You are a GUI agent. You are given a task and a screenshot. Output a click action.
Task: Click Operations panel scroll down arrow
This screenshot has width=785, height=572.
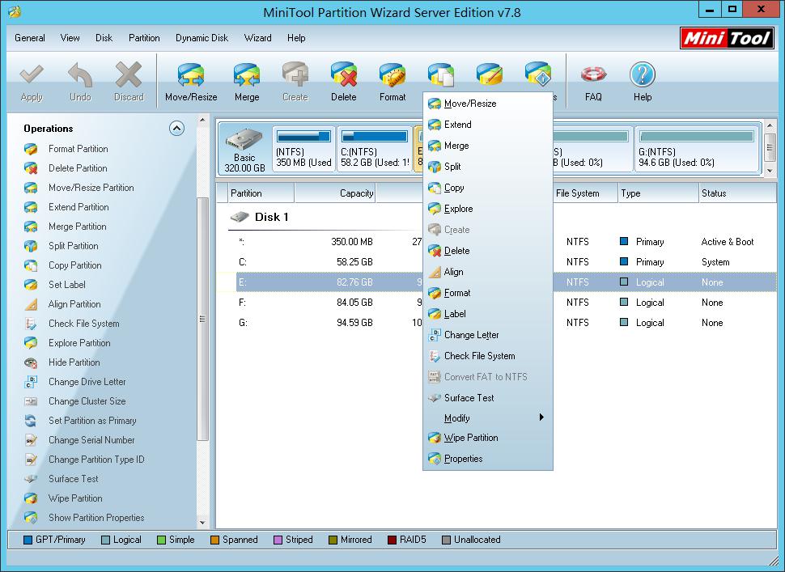point(202,523)
